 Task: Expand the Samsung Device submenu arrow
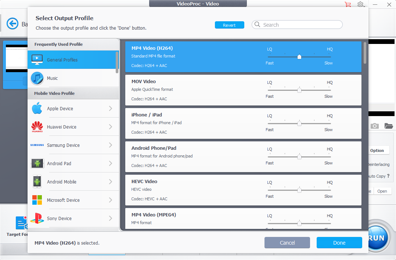111,145
